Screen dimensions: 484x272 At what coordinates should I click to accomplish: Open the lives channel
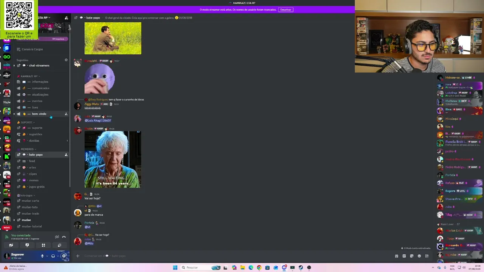[42, 107]
